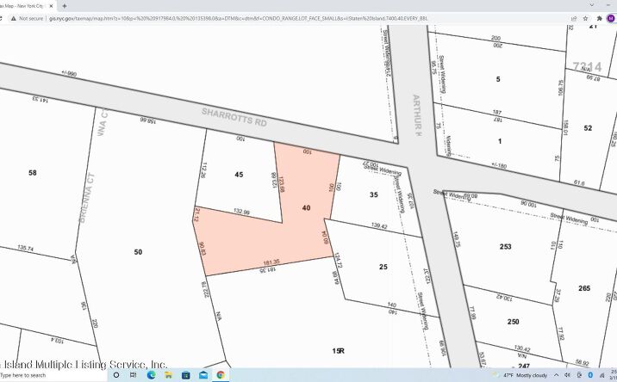Image resolution: width=617 pixels, height=382 pixels.
Task: Click the Windows search box
Action: pyautogui.click(x=53, y=375)
